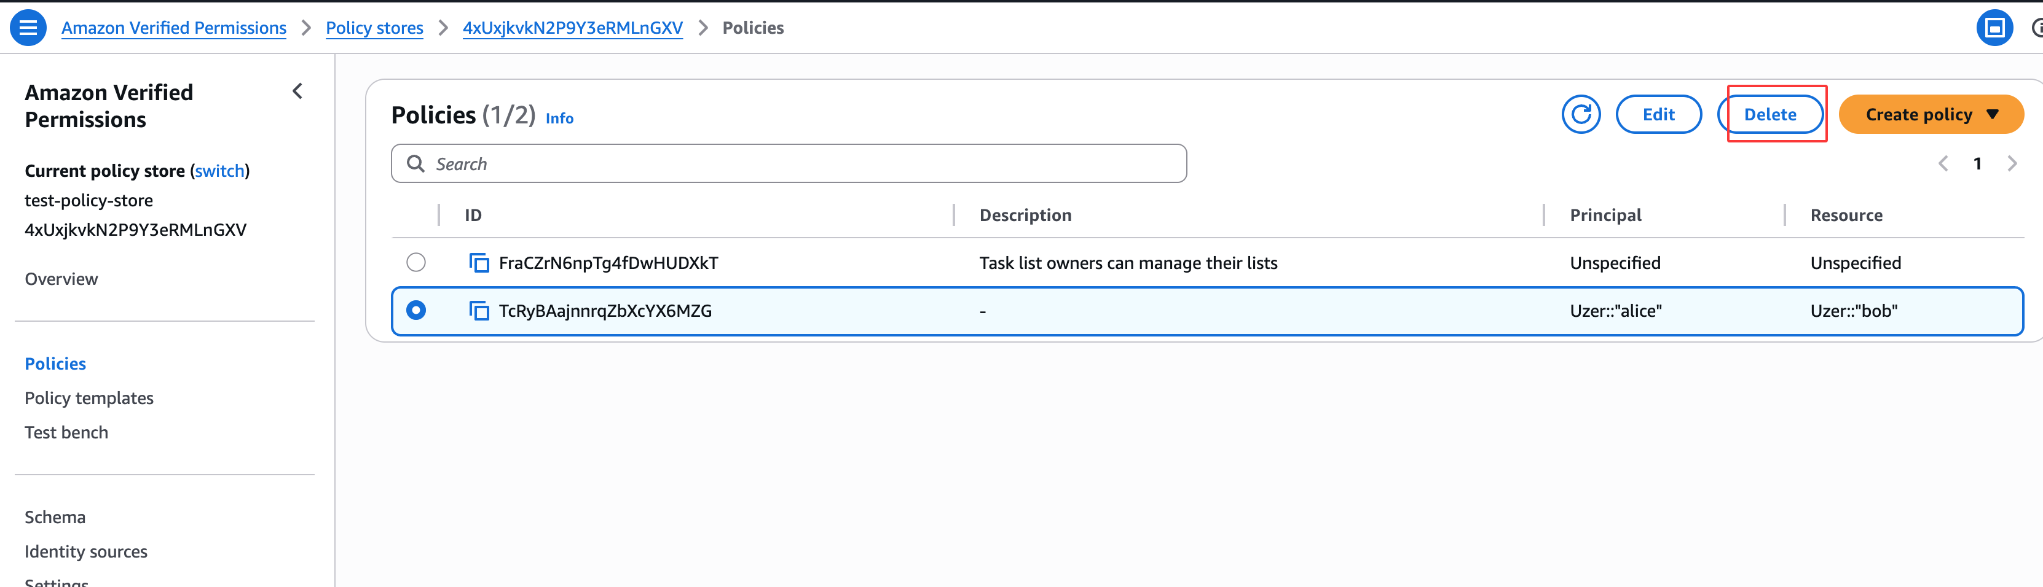2043x587 pixels.
Task: Click the Policy stores breadcrumb link
Action: pos(374,28)
